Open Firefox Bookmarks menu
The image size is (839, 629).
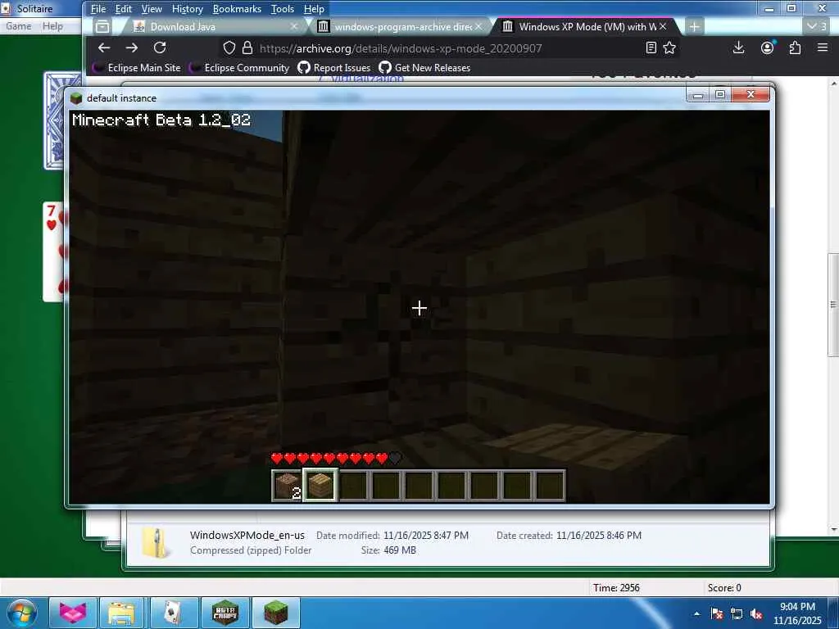click(237, 9)
